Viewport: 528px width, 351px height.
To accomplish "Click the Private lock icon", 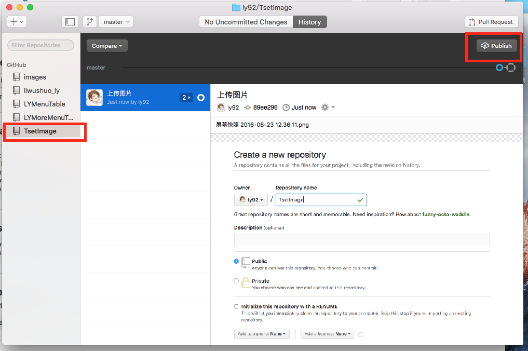I will [246, 282].
